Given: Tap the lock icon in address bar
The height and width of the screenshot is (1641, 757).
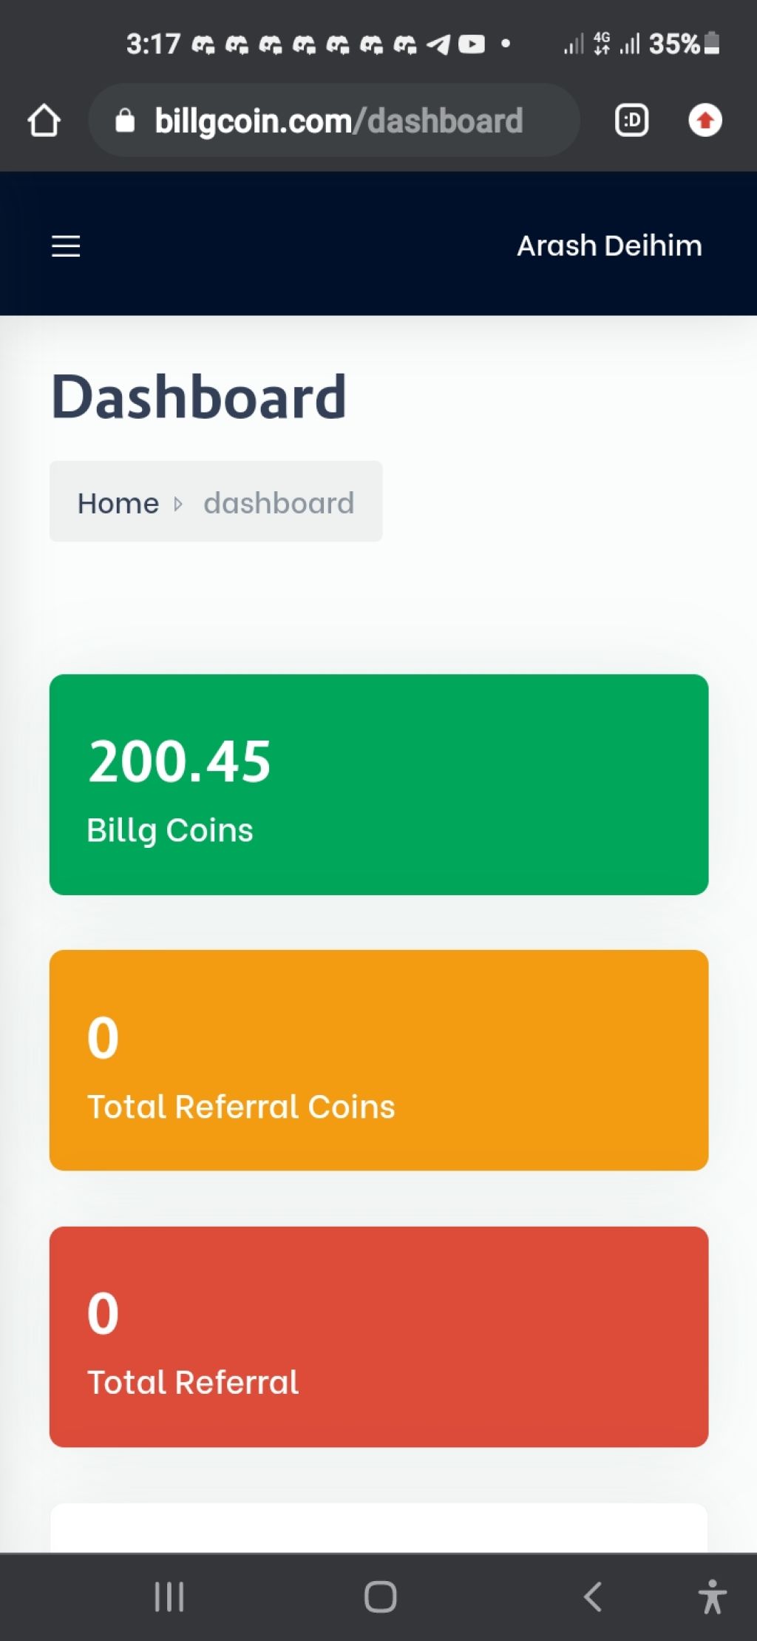Looking at the screenshot, I should coord(125,120).
